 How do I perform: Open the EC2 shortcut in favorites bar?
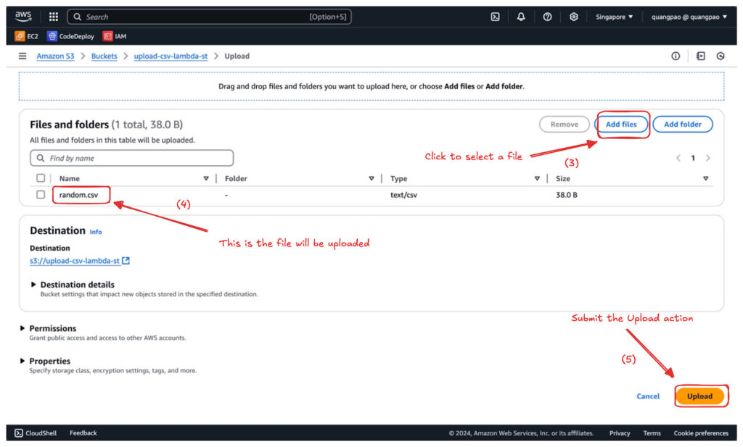pyautogui.click(x=27, y=36)
